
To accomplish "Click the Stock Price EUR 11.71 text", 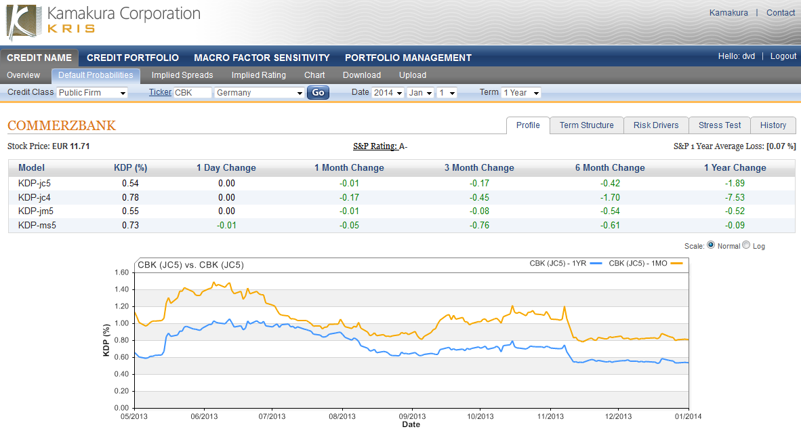I will (49, 146).
